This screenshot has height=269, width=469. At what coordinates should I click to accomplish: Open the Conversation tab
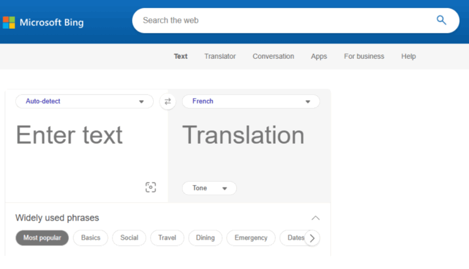pyautogui.click(x=273, y=56)
